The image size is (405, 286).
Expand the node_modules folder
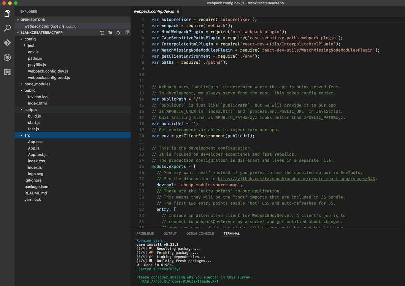tap(37, 84)
